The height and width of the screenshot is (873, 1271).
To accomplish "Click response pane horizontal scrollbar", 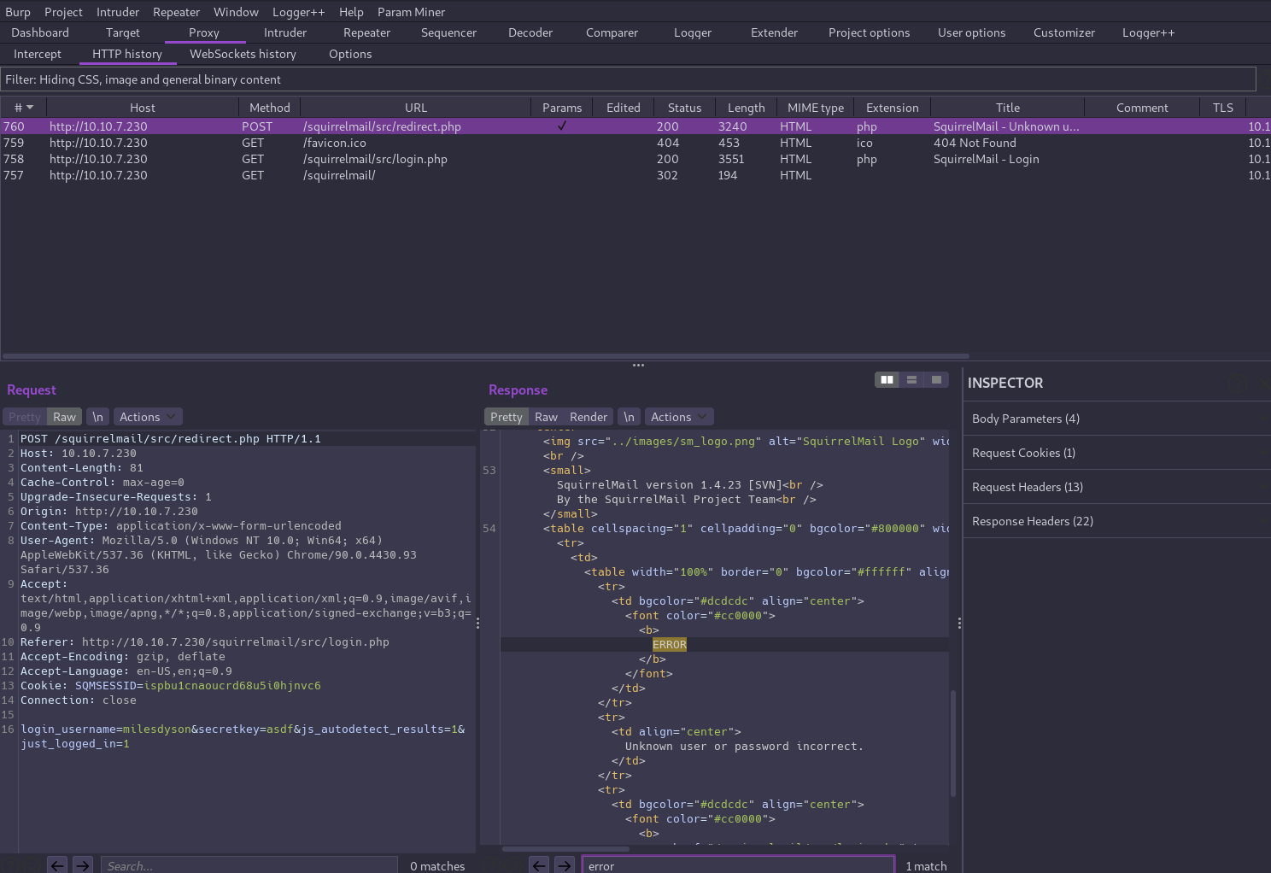I will point(565,849).
